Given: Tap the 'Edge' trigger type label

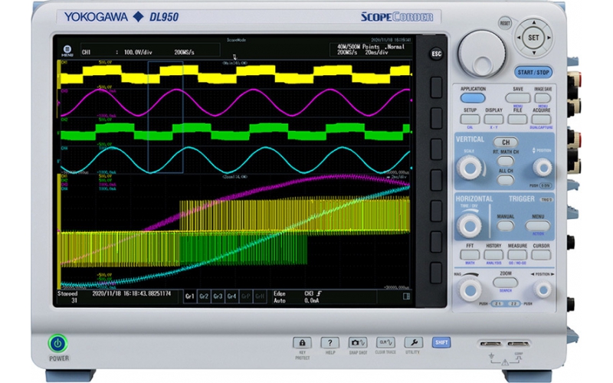Looking at the screenshot, I should (x=280, y=293).
